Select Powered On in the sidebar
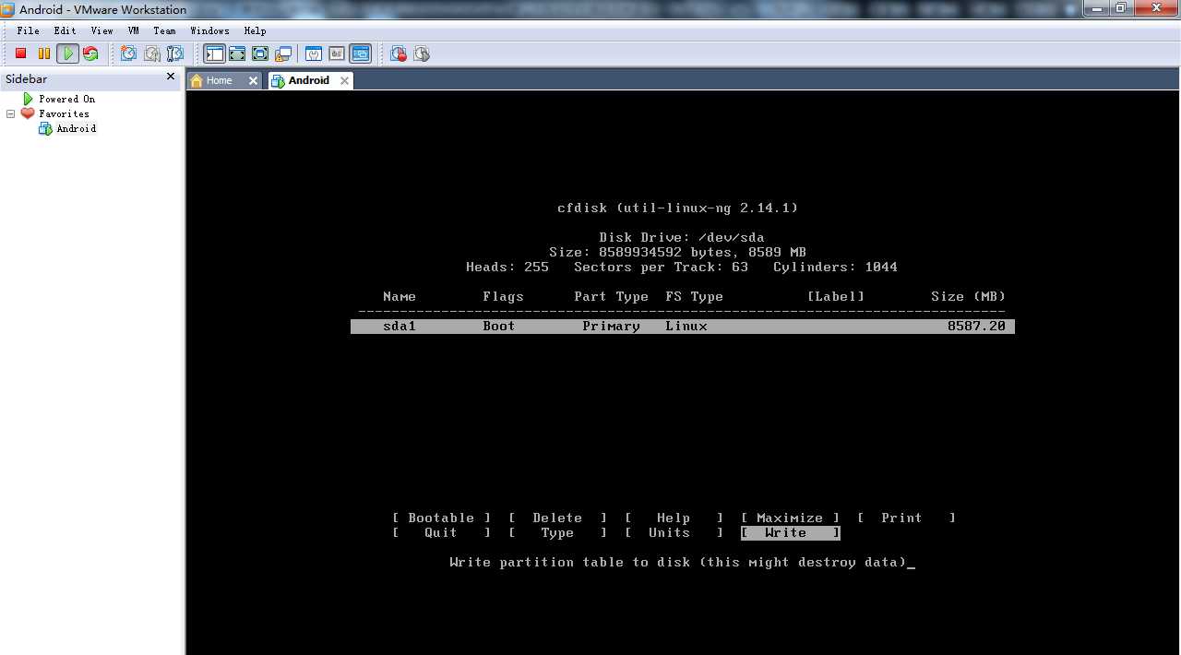The width and height of the screenshot is (1181, 655). click(66, 99)
